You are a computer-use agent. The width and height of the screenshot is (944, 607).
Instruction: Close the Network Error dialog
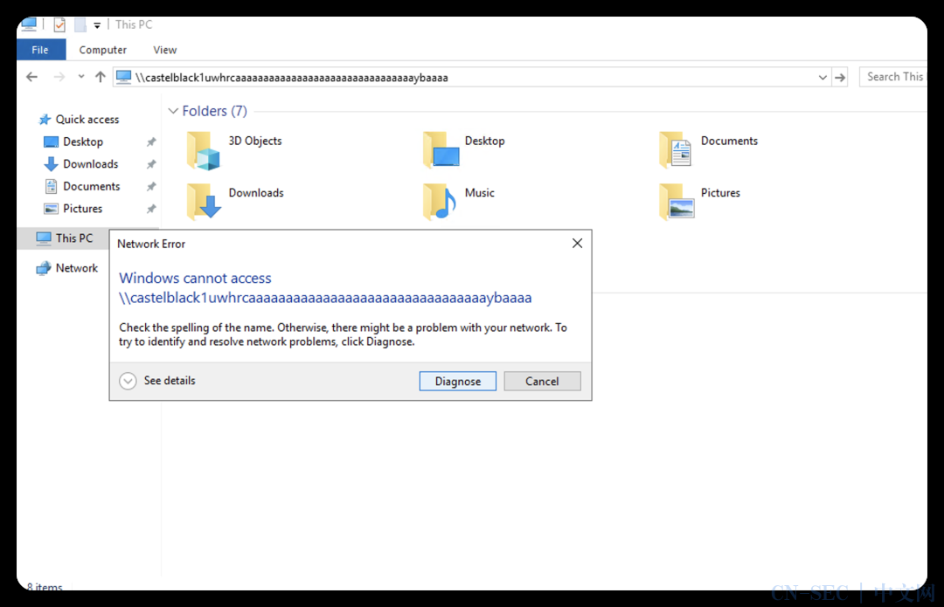(578, 243)
